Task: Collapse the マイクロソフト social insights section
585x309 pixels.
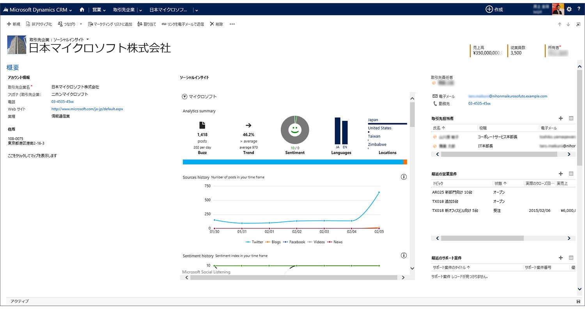Action: [x=184, y=97]
